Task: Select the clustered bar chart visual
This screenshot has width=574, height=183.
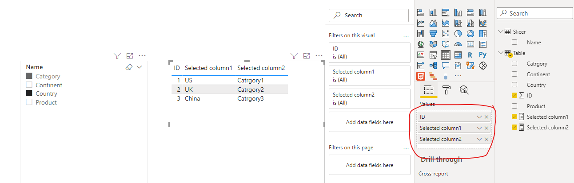Action: click(x=446, y=12)
